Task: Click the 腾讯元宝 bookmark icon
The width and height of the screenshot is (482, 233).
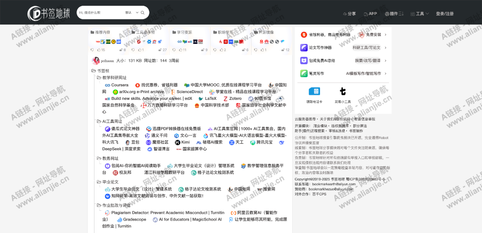Action: [253, 142]
